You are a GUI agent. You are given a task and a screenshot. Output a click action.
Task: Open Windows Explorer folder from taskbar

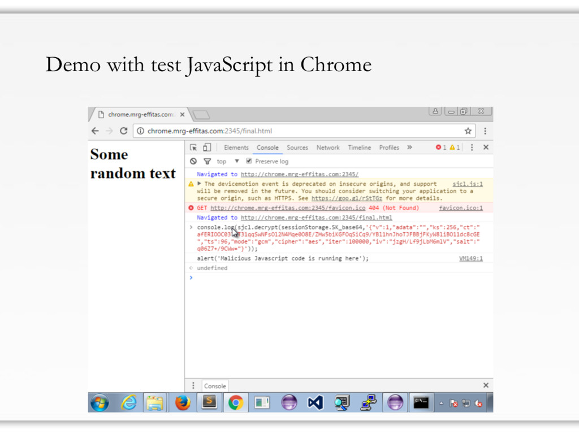pos(155,402)
